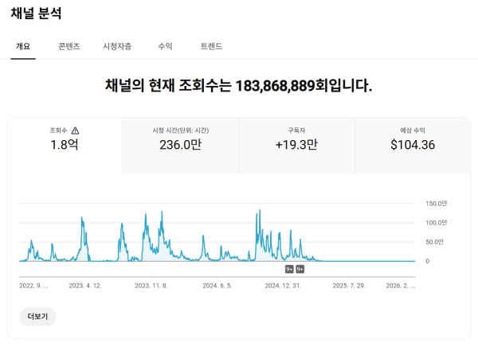Click the 2025. 7. 29. date axis label
This screenshot has height=351, width=478.
(348, 285)
